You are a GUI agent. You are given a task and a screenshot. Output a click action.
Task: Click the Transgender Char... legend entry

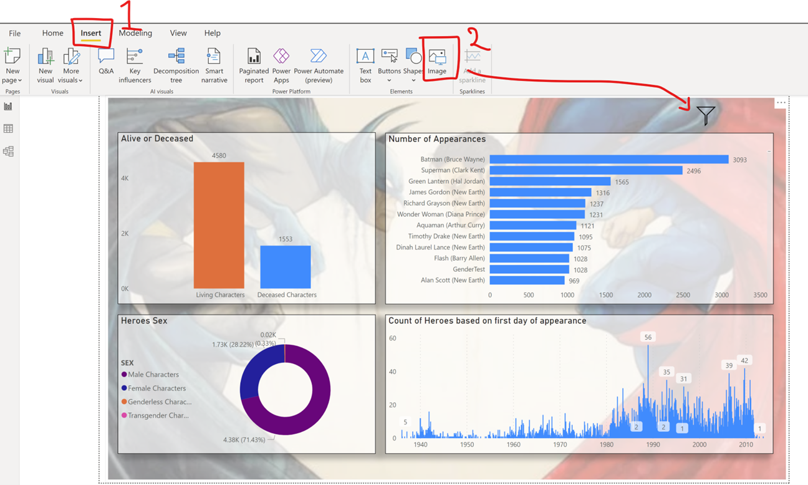155,416
